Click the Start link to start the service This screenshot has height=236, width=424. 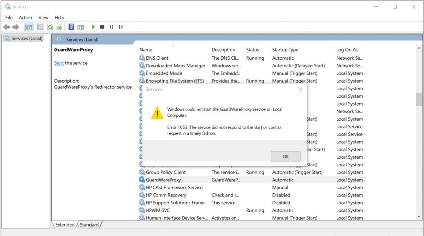click(59, 63)
